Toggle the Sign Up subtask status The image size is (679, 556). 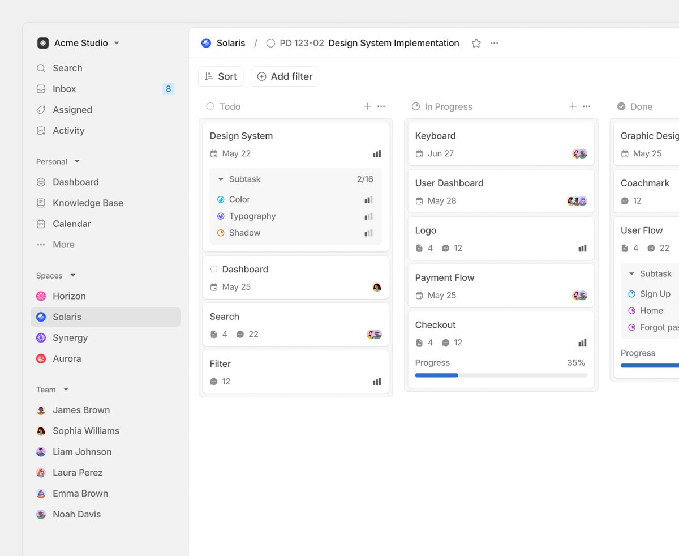point(631,294)
